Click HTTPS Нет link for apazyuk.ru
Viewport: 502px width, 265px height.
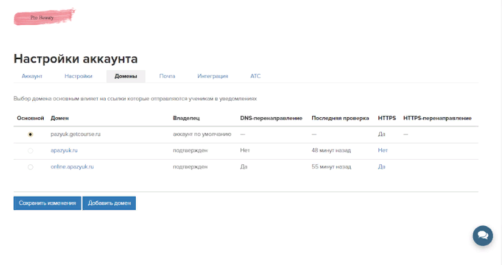[x=382, y=151]
